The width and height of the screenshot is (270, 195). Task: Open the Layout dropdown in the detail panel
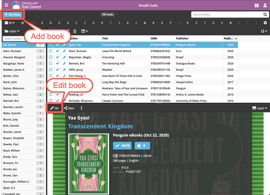click(260, 108)
